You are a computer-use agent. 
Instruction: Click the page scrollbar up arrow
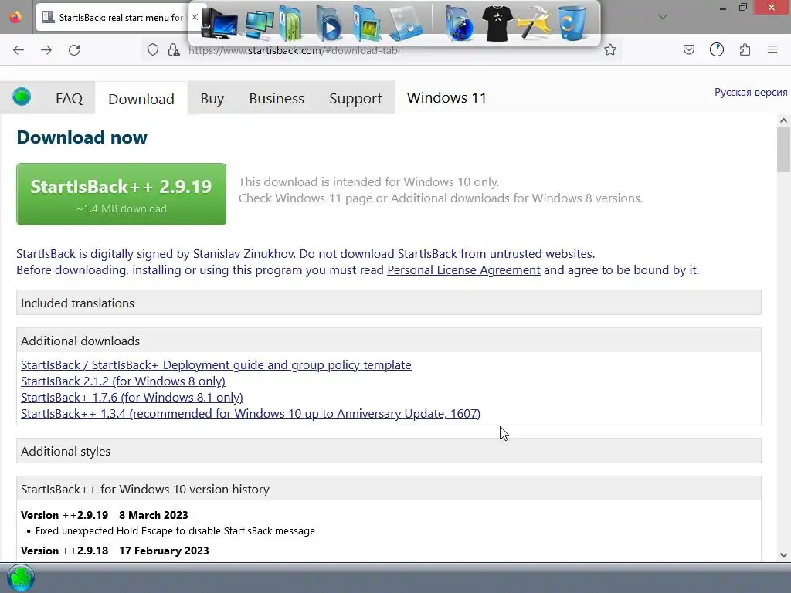coord(783,120)
